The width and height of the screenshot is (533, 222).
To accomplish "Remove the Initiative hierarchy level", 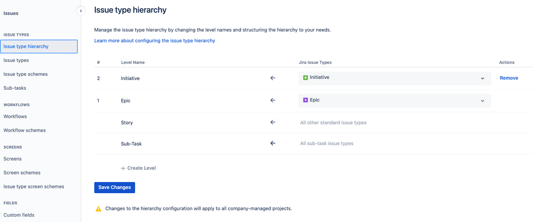I will pyautogui.click(x=508, y=78).
